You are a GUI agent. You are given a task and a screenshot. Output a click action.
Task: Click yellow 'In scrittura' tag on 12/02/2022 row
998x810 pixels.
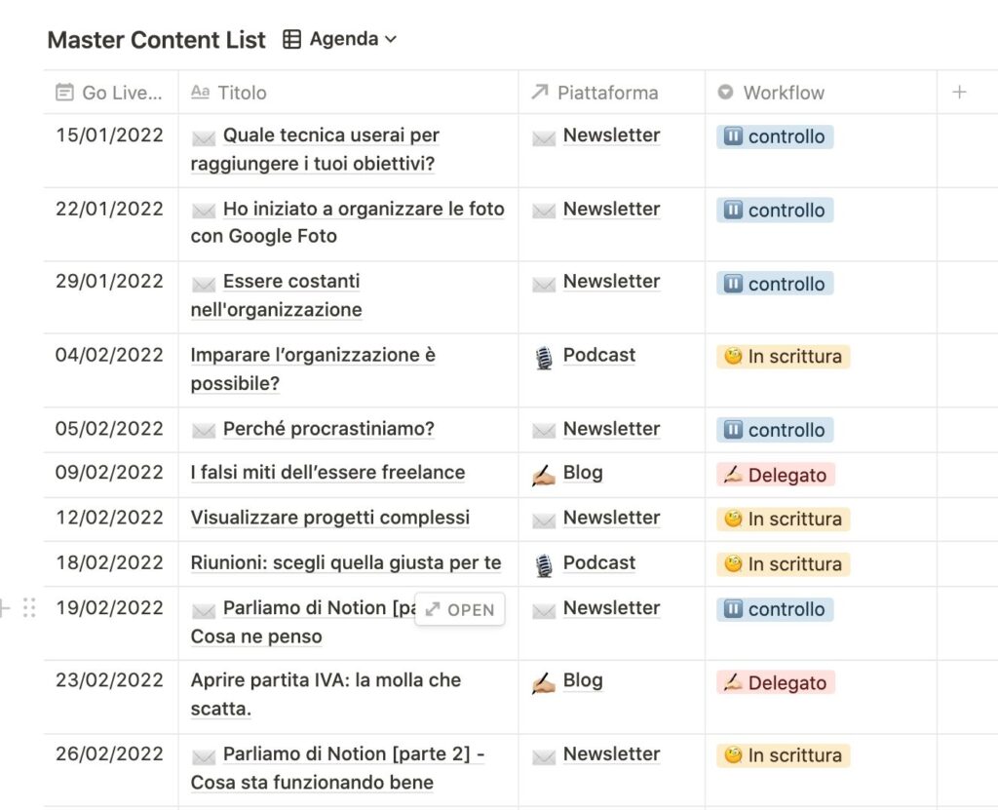[x=784, y=519]
